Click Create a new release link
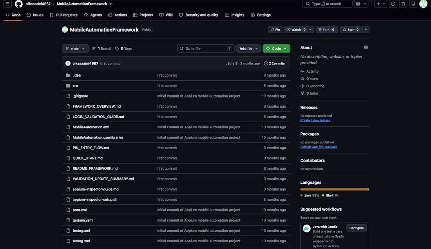 click(x=315, y=121)
